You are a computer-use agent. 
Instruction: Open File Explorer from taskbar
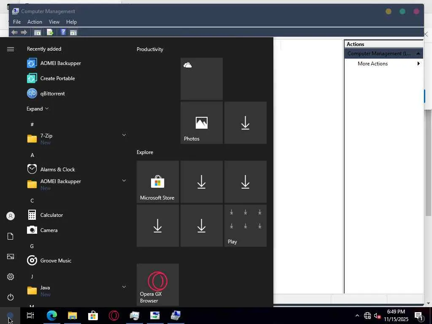pyautogui.click(x=73, y=316)
